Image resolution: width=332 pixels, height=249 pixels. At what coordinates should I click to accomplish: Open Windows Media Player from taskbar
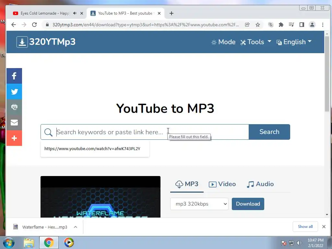point(69,243)
